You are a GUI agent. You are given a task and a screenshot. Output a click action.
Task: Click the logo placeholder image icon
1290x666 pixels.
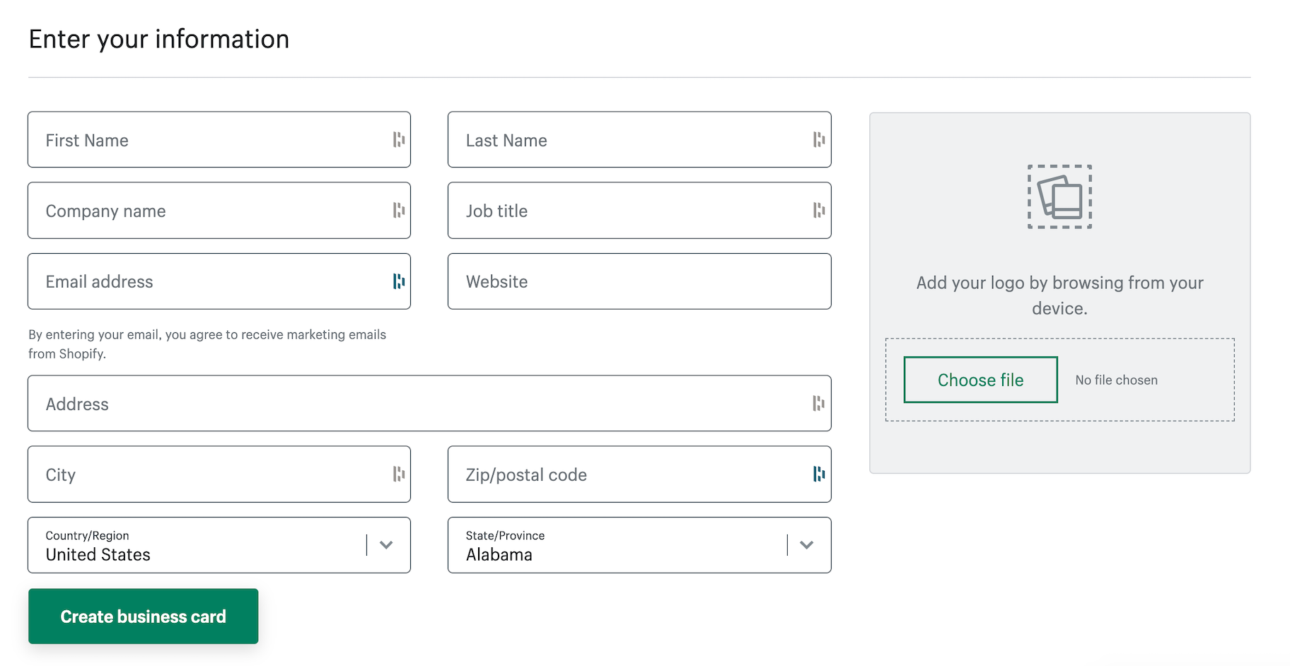tap(1059, 197)
